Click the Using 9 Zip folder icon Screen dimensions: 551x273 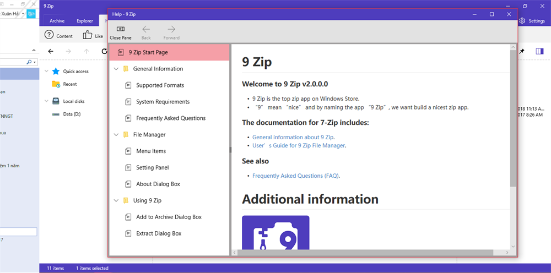pos(126,201)
